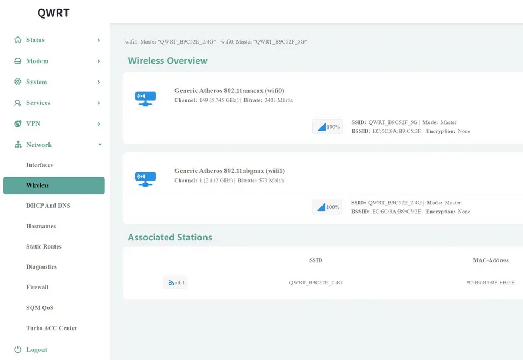Click the ath1 station interface badge
Screen dimensions: 523x360
click(x=176, y=283)
